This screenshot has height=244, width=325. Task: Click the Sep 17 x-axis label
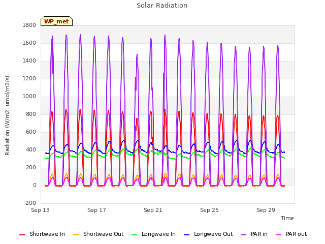pos(96,210)
